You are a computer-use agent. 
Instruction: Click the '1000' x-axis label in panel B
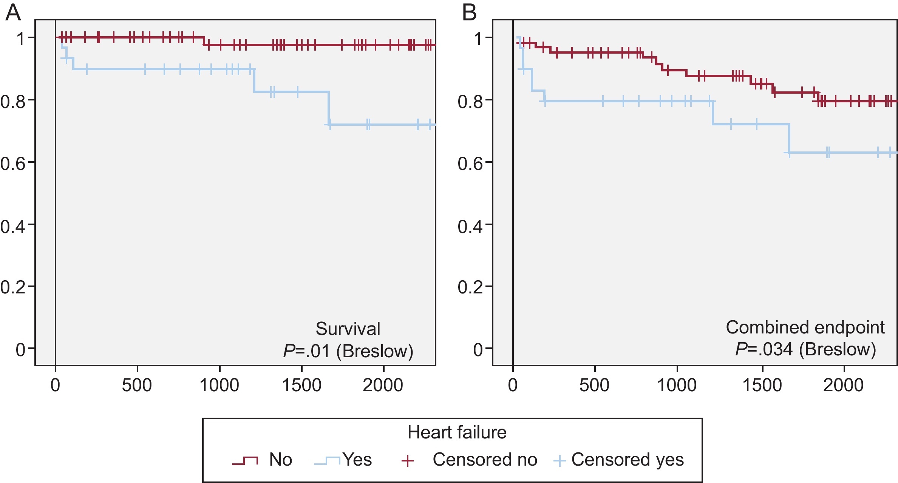pos(677,386)
